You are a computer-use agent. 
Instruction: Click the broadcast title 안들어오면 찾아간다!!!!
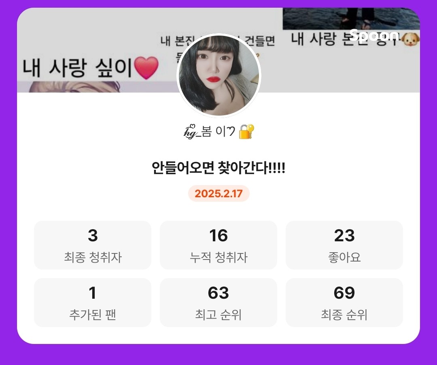[218, 168]
